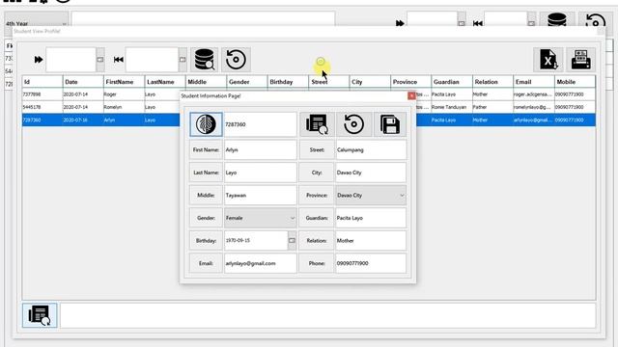
Task: Click the Phone field with 09090771900
Action: click(x=371, y=263)
